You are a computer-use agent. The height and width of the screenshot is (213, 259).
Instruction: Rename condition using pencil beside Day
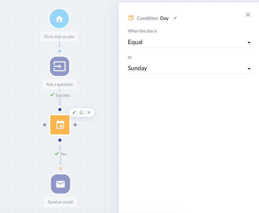[x=175, y=18]
